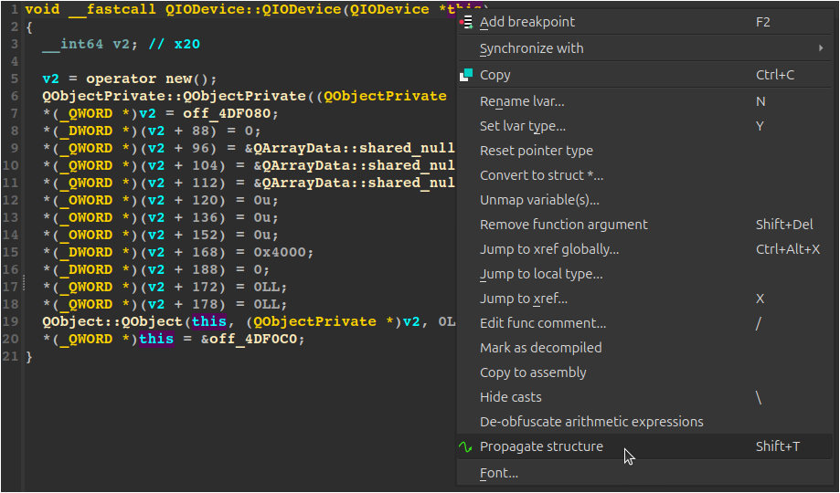Click the Add breakpoint icon

(466, 22)
